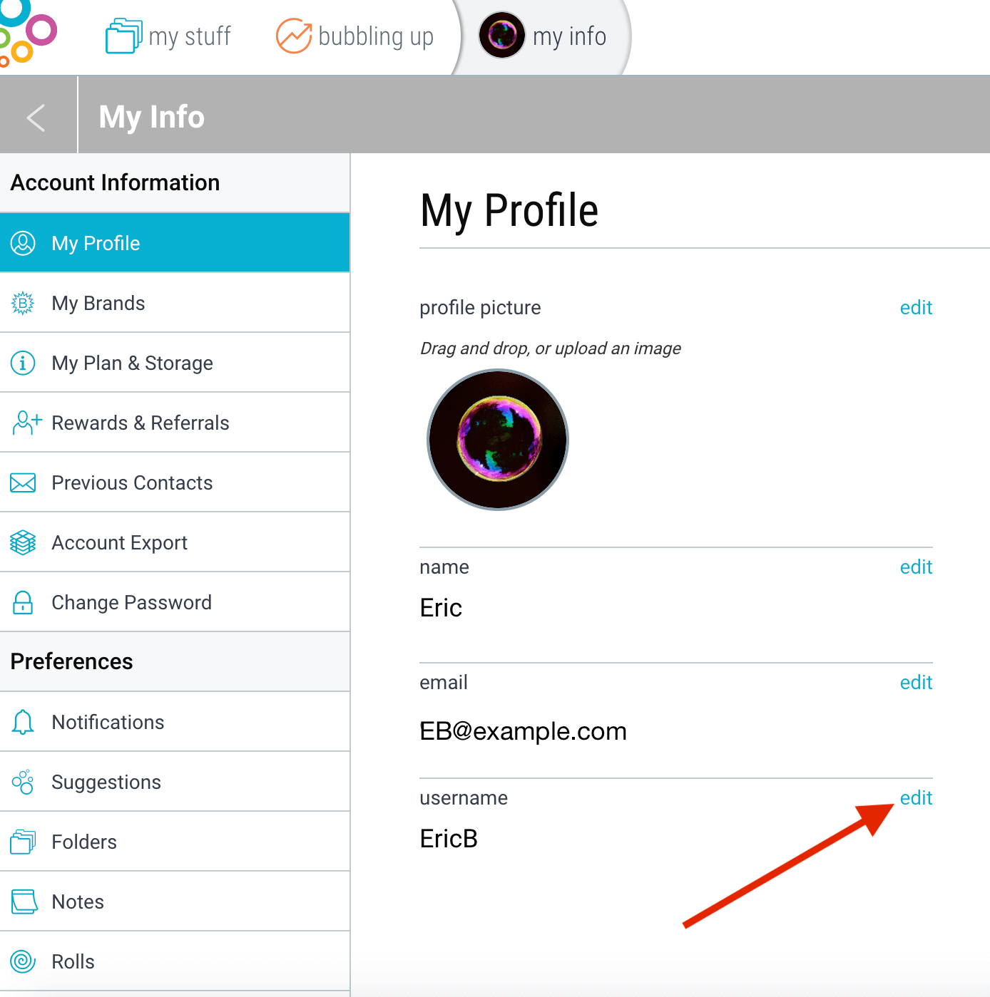990x997 pixels.
Task: Click the My Profile person icon
Action: click(x=23, y=243)
